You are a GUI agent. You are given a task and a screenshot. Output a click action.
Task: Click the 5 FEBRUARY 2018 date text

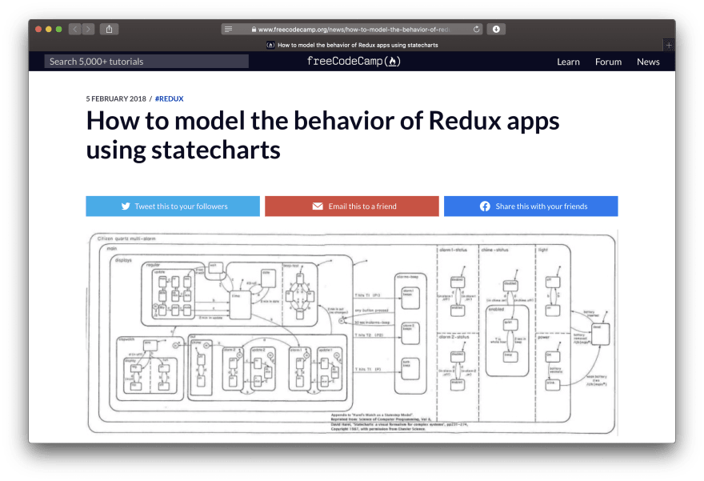[116, 98]
